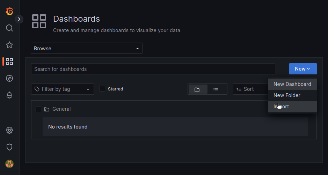Focus the Search for dashboards field
This screenshot has width=328, height=175.
(153, 69)
